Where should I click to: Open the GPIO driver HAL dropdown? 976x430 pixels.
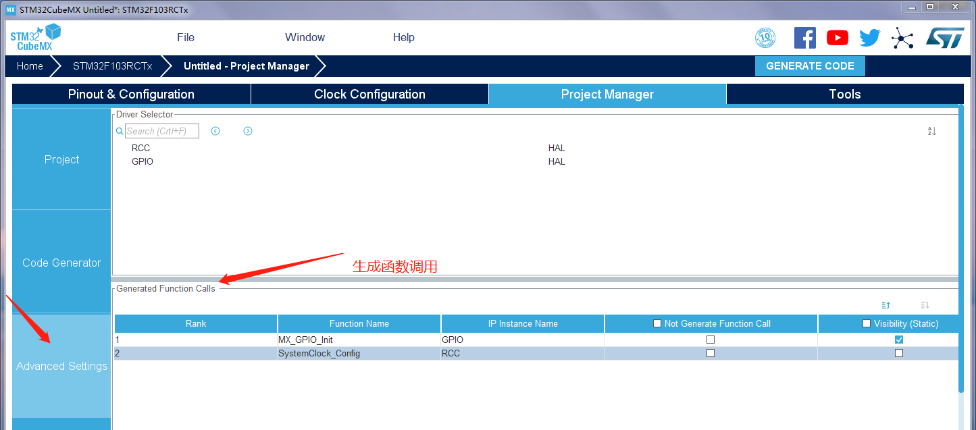click(557, 161)
